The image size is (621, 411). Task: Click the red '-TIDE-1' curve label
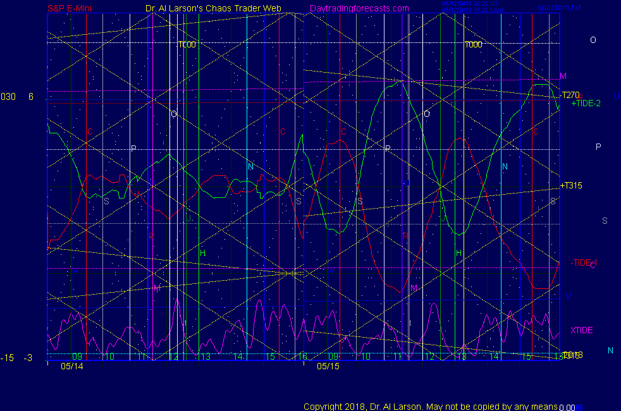(x=584, y=262)
